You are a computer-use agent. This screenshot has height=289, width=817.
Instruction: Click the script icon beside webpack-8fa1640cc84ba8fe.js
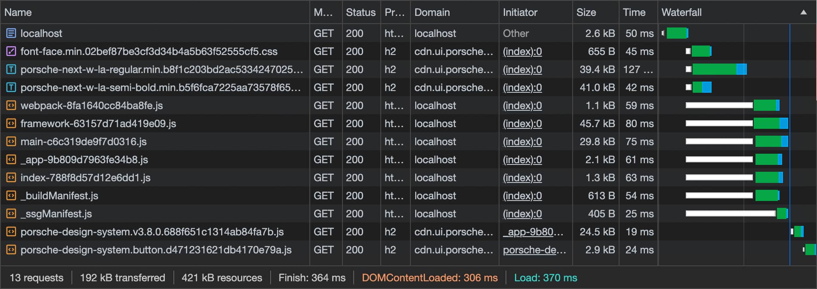pos(10,105)
